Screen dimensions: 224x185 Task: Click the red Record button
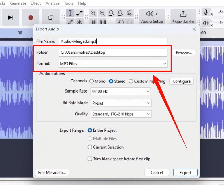click(31, 17)
